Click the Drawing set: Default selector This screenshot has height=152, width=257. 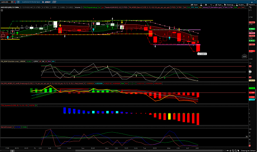coord(248,150)
